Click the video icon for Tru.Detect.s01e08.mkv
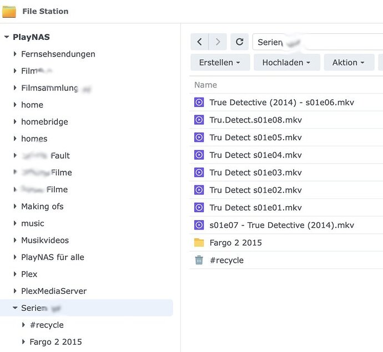This screenshot has width=383, height=352. click(199, 120)
